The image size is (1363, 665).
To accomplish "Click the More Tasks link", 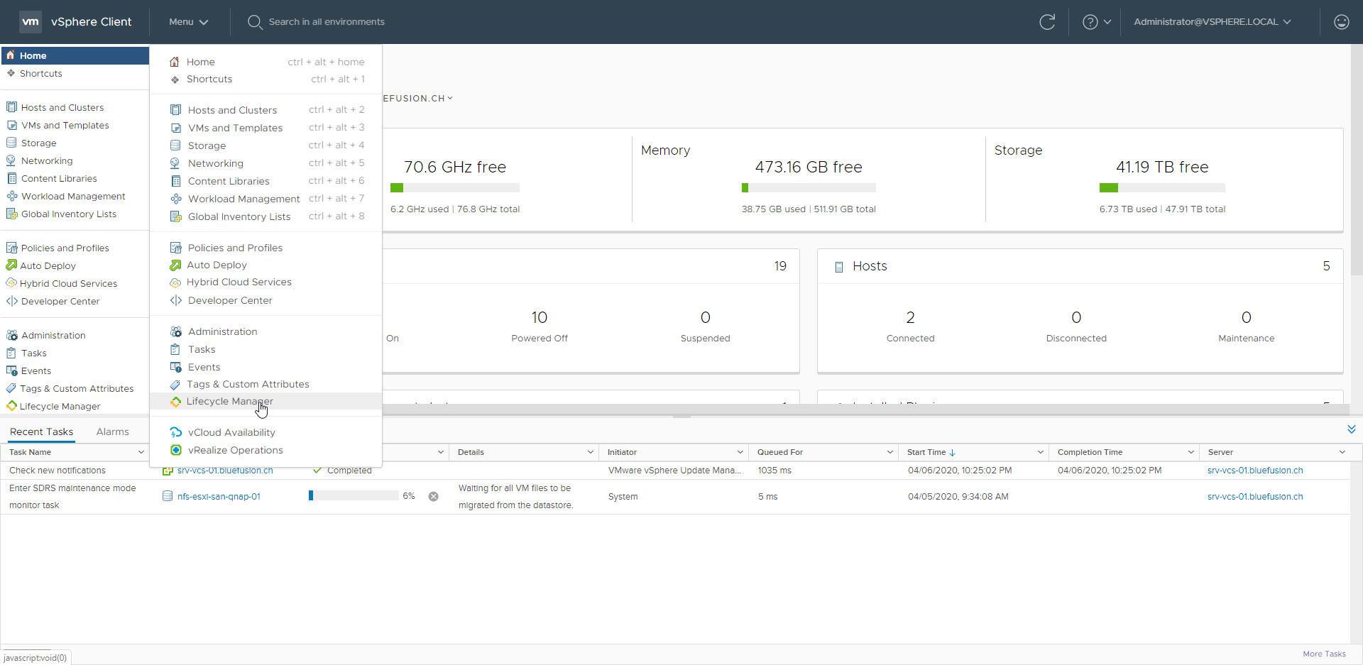I will point(1324,654).
